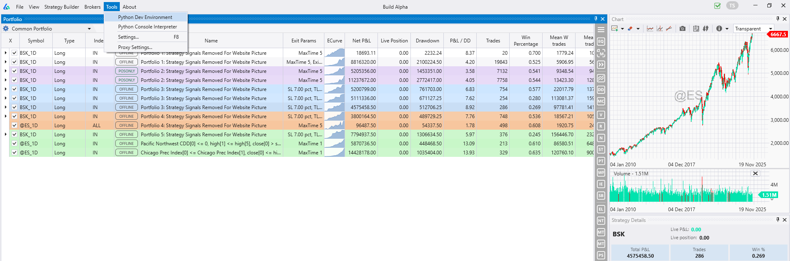The image size is (790, 261).
Task: Uncheck the first BSK_1D strategy row
Action: [x=14, y=53]
